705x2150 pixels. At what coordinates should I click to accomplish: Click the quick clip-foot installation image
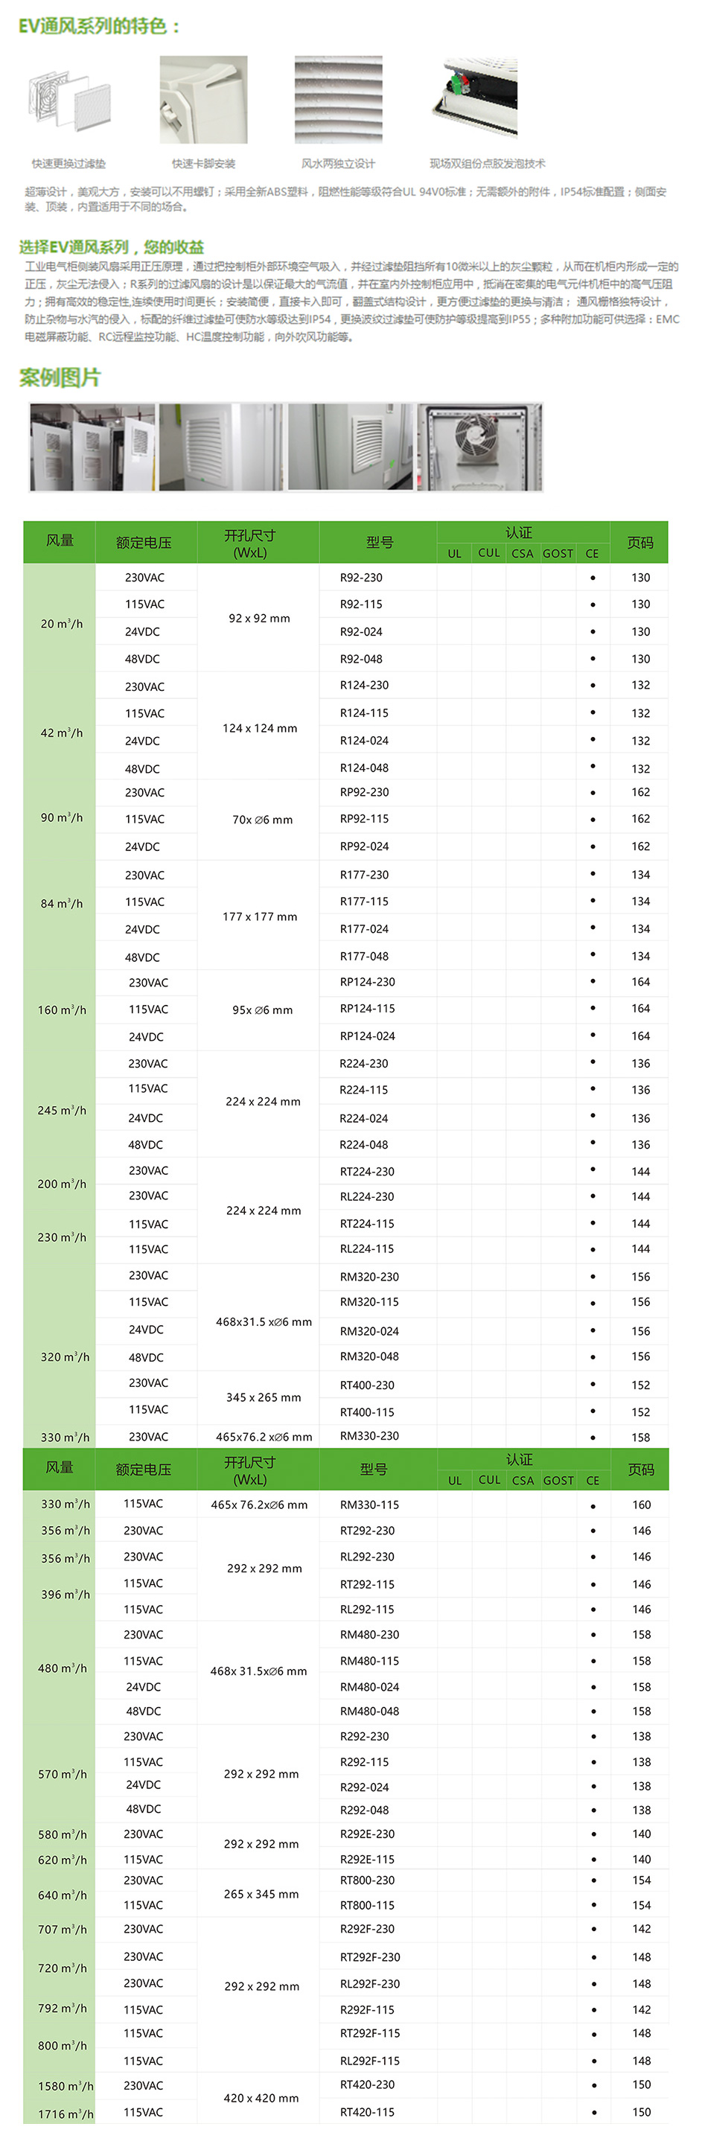203,101
